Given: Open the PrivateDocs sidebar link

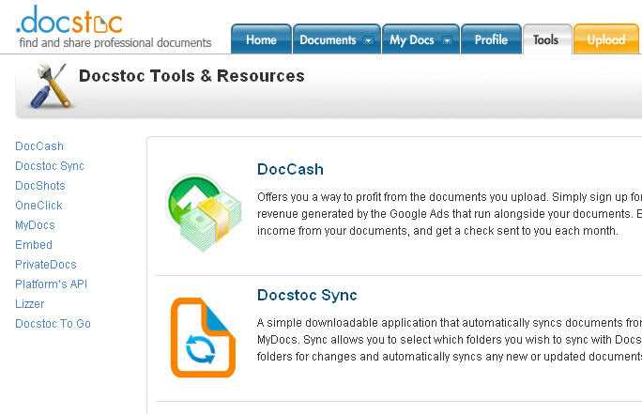Looking at the screenshot, I should [x=46, y=265].
